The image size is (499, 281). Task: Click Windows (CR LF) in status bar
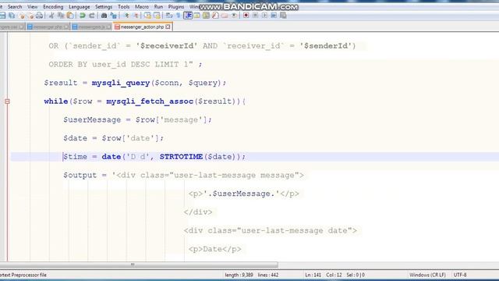(427, 275)
